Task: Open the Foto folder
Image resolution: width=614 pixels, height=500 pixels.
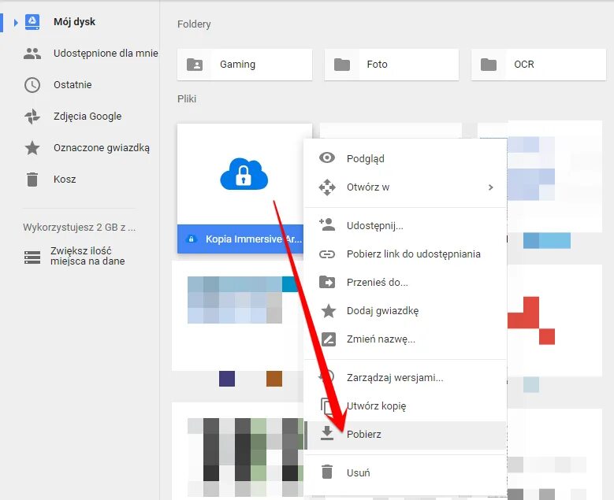Action: pyautogui.click(x=392, y=65)
